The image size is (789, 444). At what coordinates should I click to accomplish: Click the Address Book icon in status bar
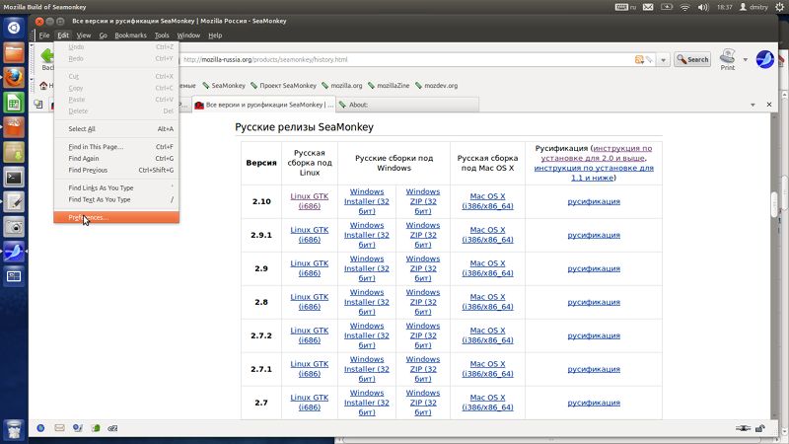pyautogui.click(x=96, y=428)
